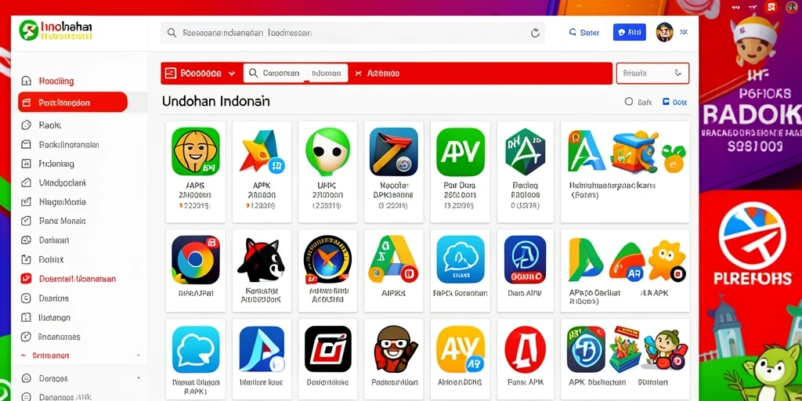Open the dark blue icon with yellow stripe
This screenshot has width=802, height=401.
(x=393, y=151)
